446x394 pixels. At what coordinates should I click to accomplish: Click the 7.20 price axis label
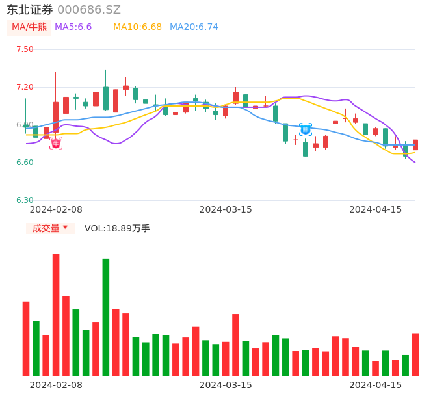tap(25, 87)
